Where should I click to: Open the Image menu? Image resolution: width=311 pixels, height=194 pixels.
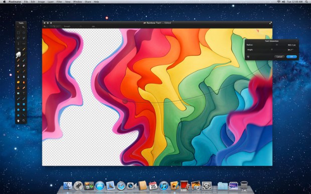(41, 1)
